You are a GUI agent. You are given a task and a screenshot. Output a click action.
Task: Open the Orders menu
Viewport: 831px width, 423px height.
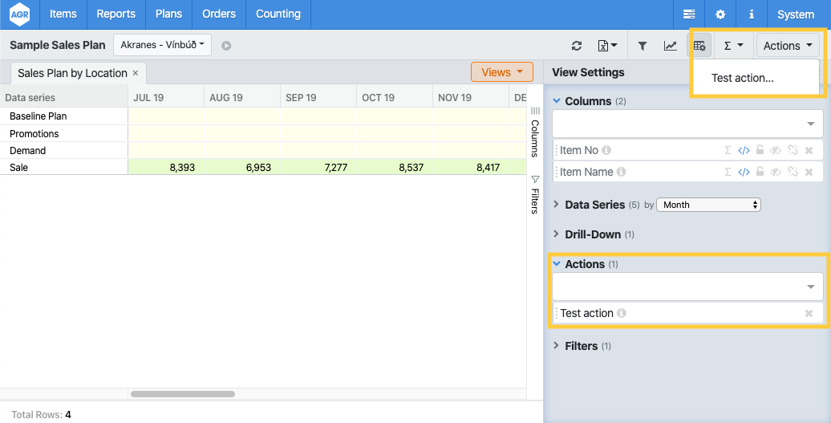tap(219, 14)
